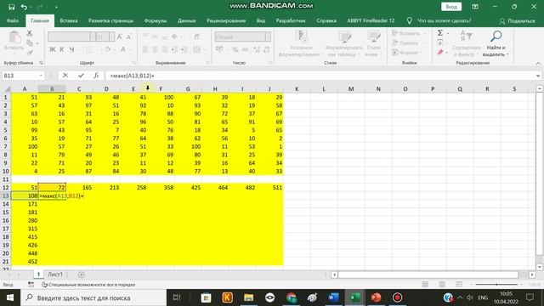Click the Формат cells button

point(407,53)
